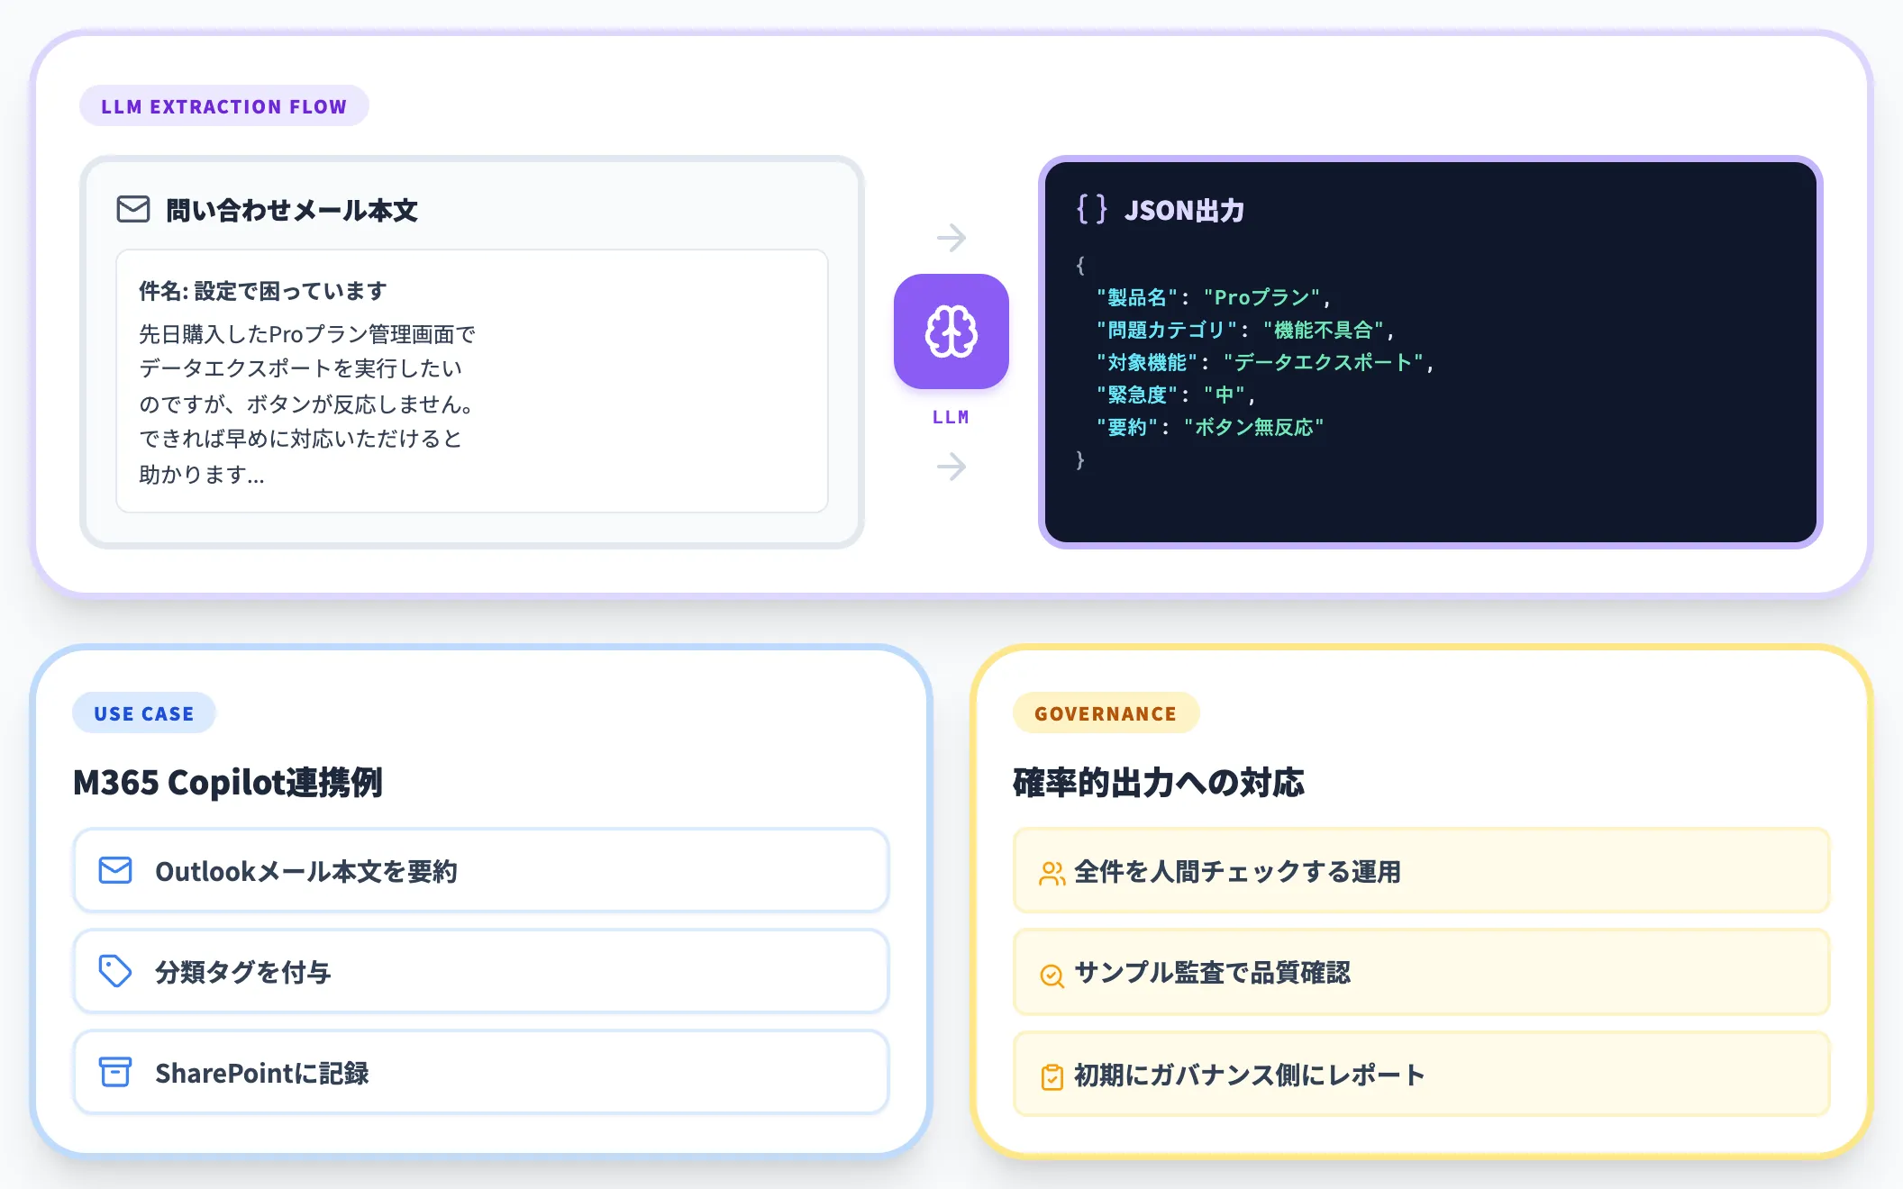Image resolution: width=1903 pixels, height=1189 pixels.
Task: Select the GOVERNANCE badge
Action: (x=1106, y=713)
